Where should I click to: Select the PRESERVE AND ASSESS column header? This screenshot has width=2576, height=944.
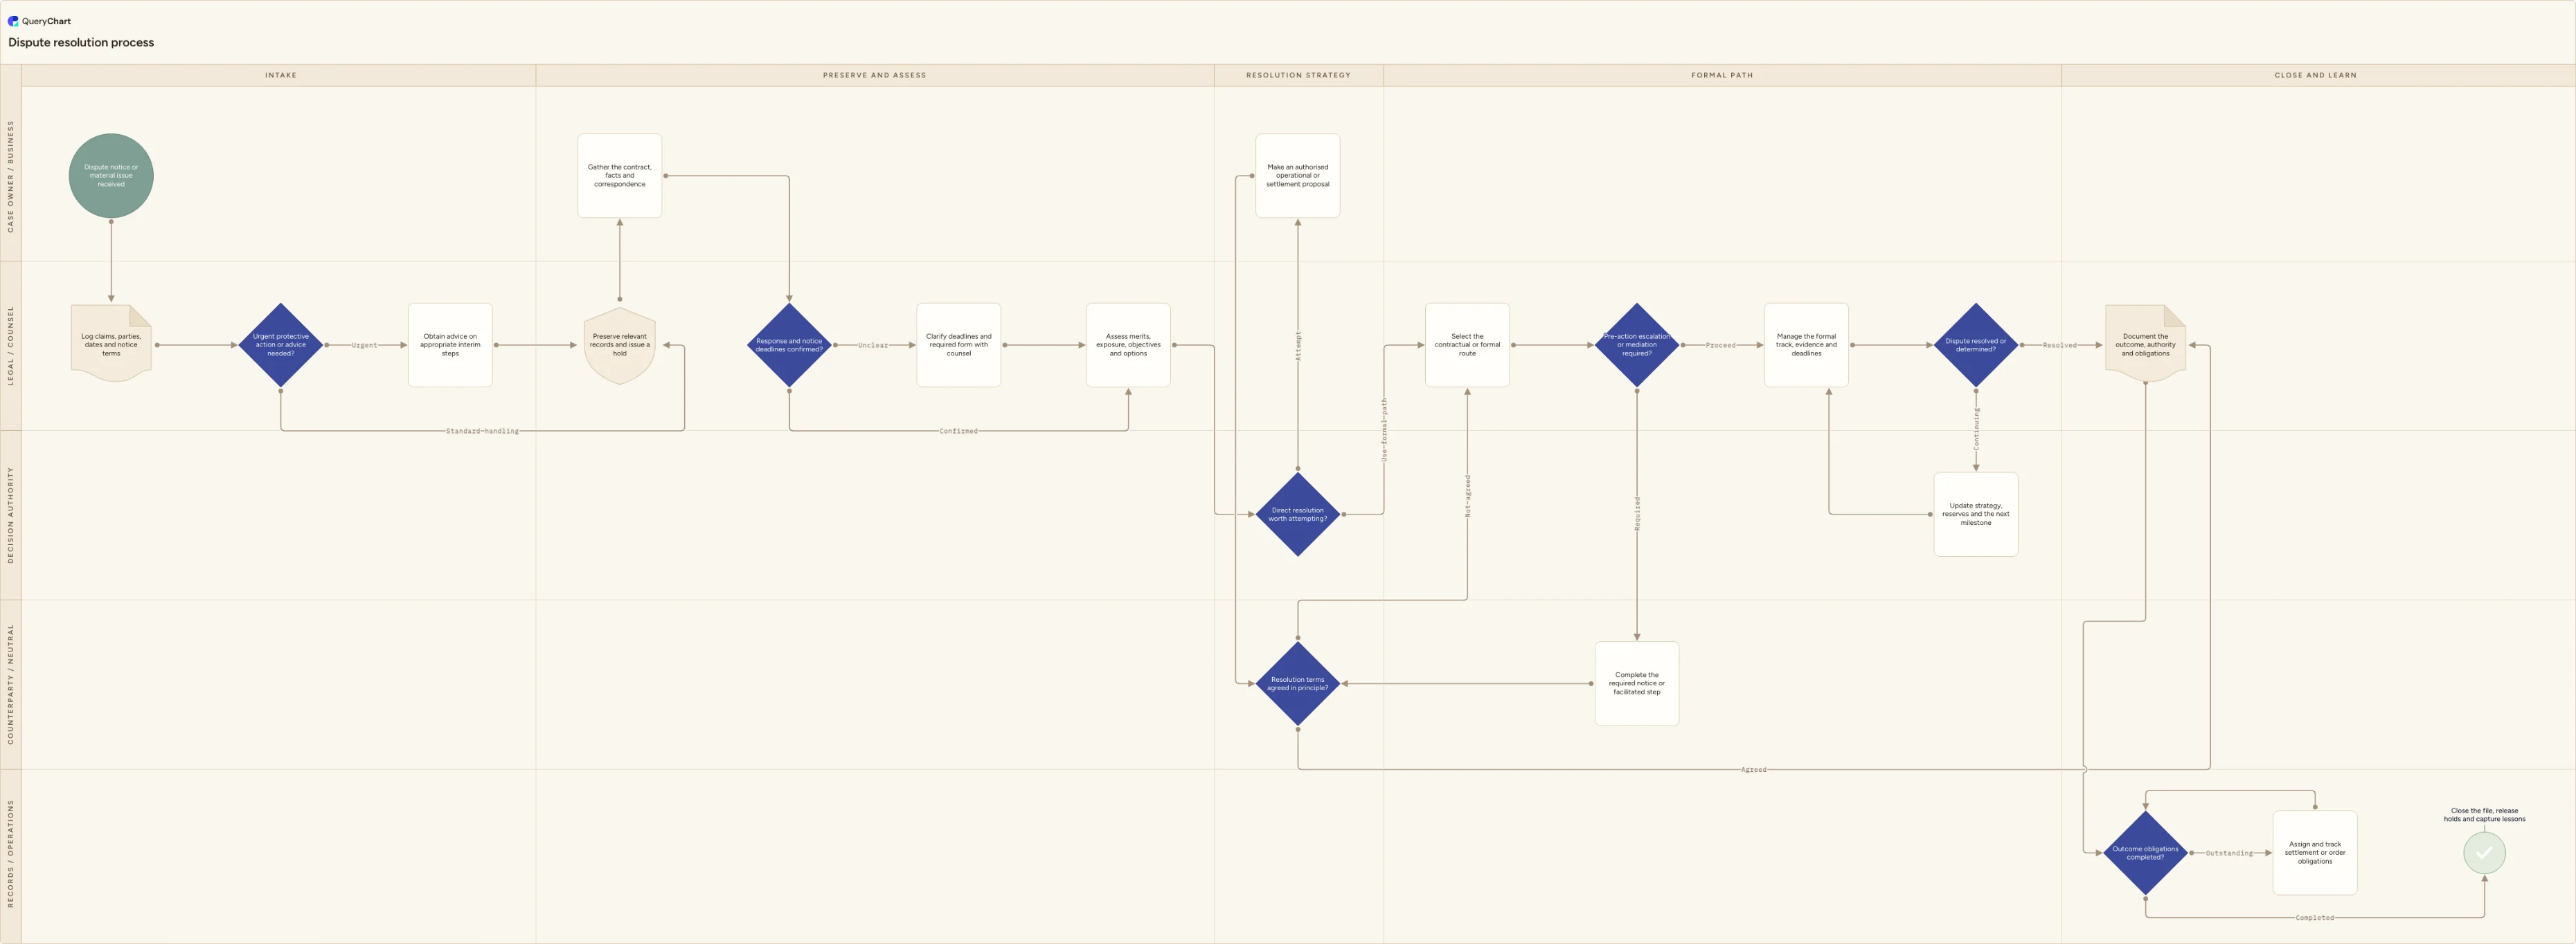(874, 75)
